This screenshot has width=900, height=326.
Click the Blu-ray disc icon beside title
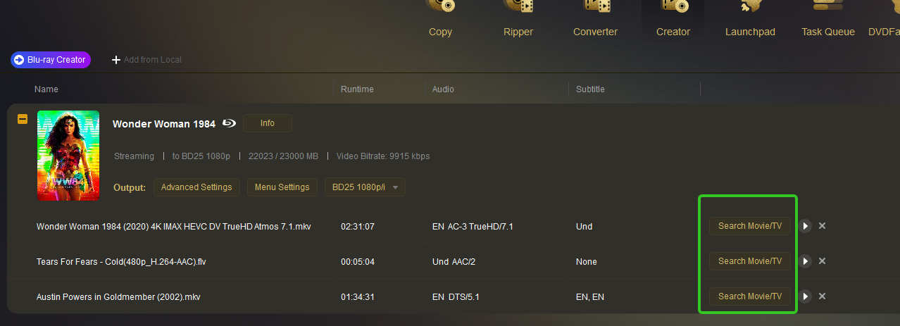click(229, 123)
